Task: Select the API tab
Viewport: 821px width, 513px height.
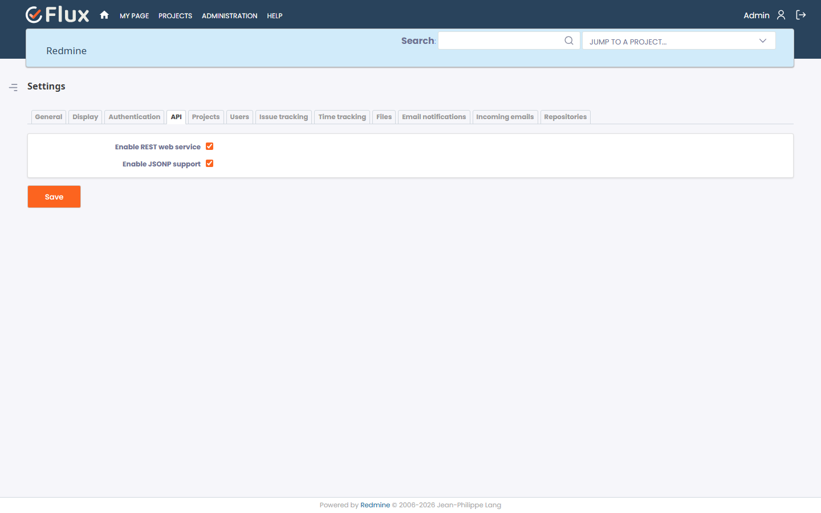Action: [176, 117]
